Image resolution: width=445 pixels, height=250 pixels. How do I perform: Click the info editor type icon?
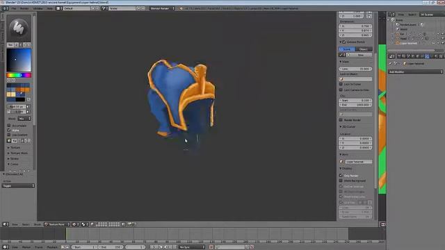pos(6,8)
